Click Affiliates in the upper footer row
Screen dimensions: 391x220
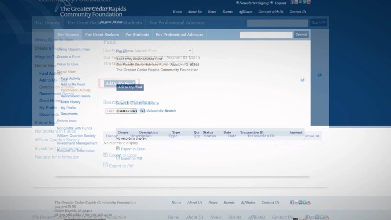point(248,202)
